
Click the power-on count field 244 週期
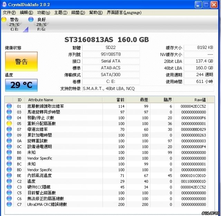tap(199, 75)
